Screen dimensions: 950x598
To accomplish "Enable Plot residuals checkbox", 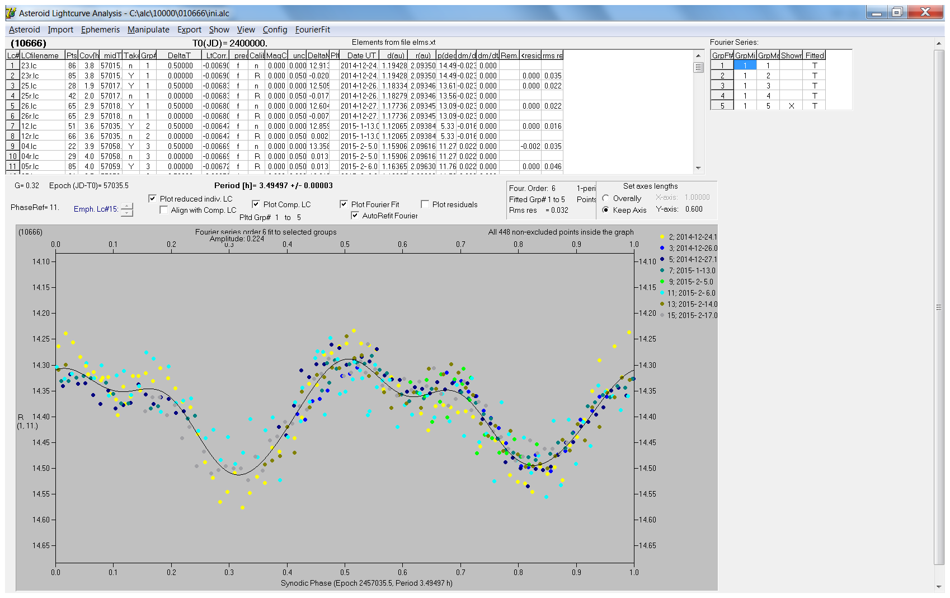I will coord(425,204).
